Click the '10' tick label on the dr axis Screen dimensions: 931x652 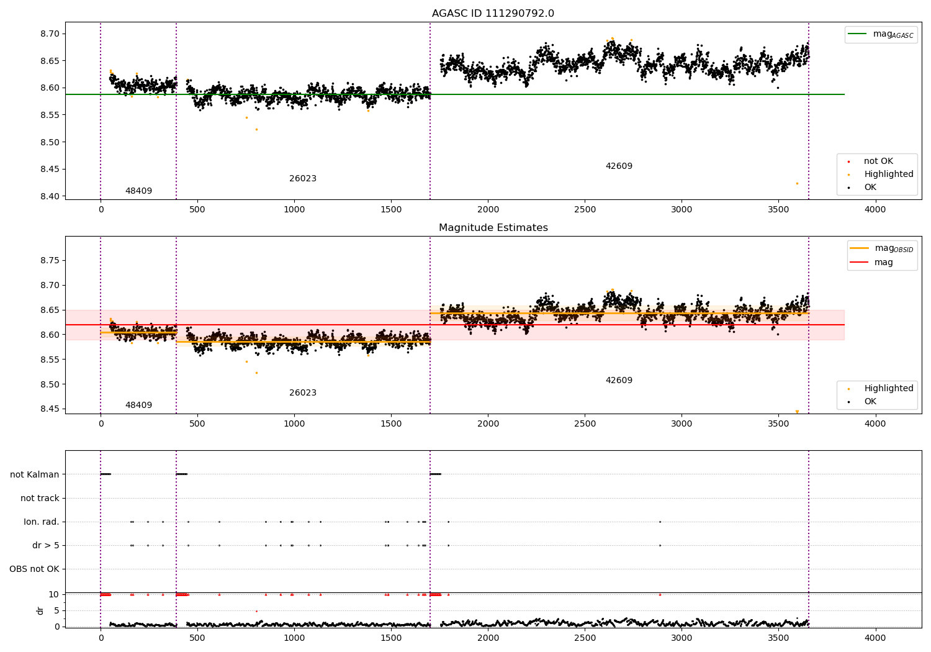tap(54, 595)
